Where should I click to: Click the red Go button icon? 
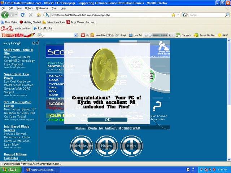[83, 35]
